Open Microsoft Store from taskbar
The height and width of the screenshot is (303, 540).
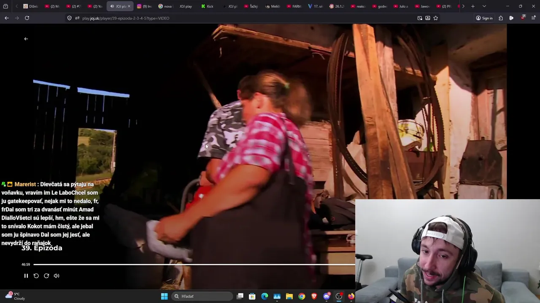pos(252,296)
